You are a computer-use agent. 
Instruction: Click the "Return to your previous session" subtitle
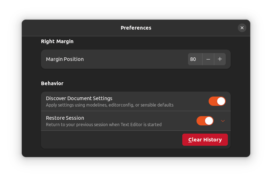[x=104, y=125]
